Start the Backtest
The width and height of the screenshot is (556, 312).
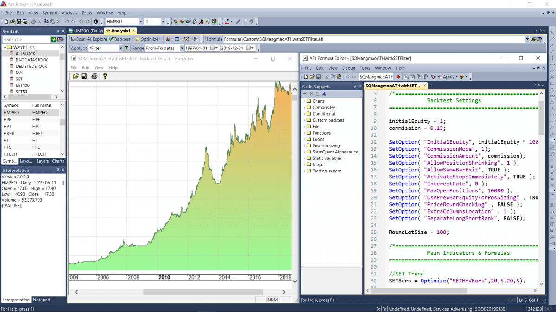click(120, 39)
